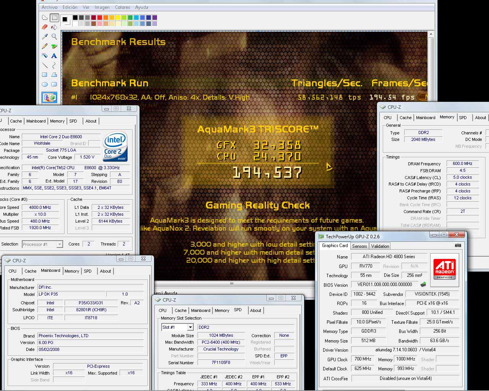Select the Curve tool in Paint
Screen dimensions: 489x391
point(54,65)
